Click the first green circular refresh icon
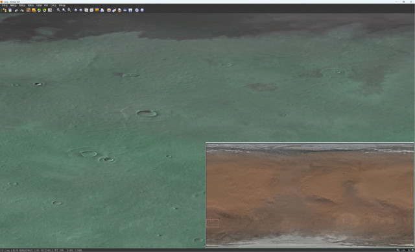This screenshot has height=252, width=415. point(39,10)
